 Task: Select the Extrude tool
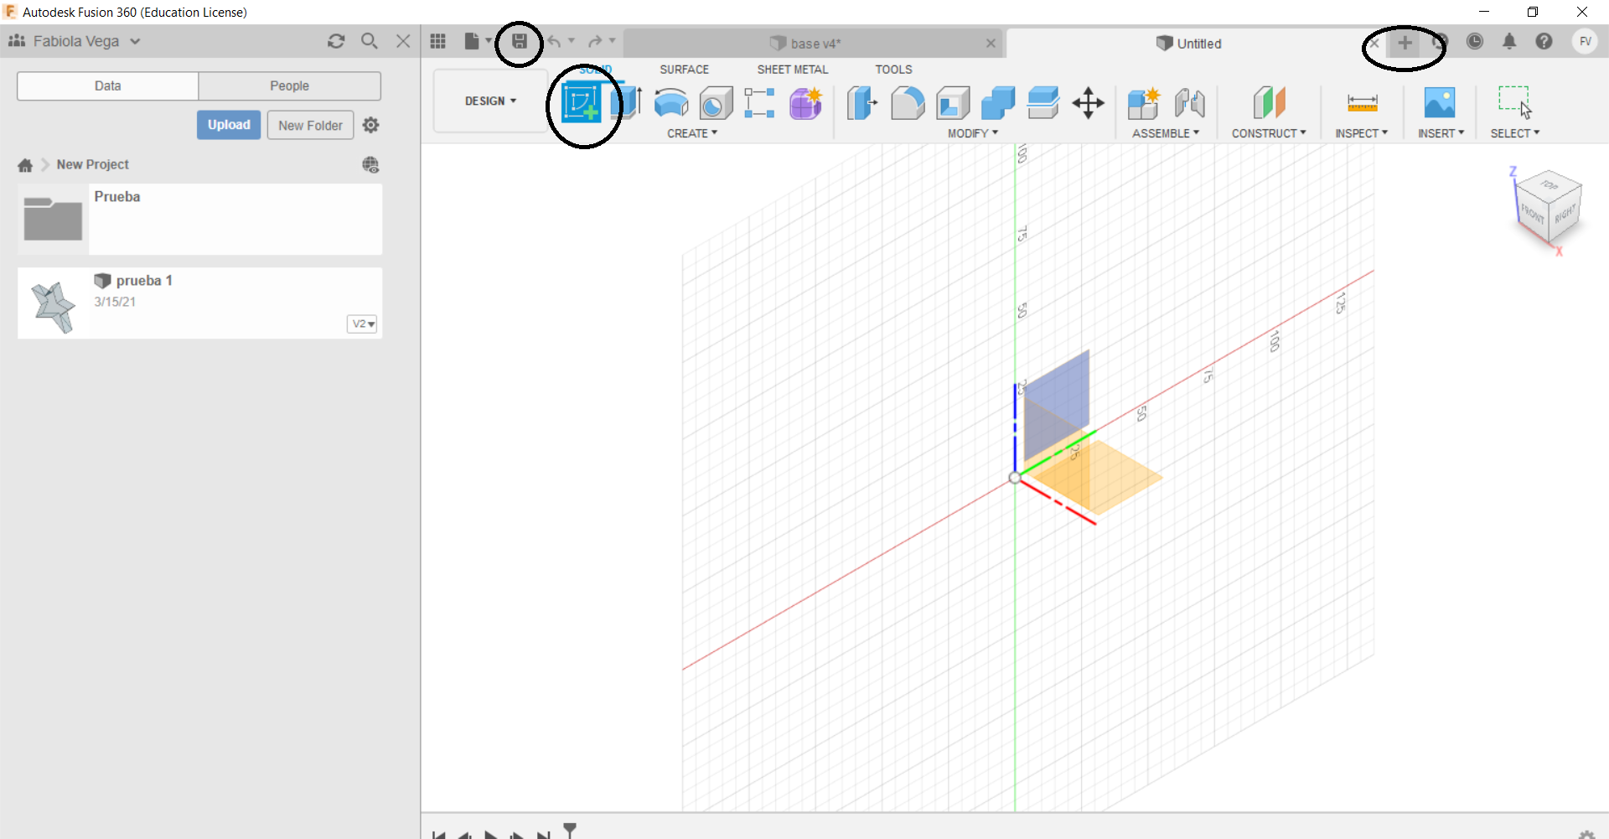point(629,103)
